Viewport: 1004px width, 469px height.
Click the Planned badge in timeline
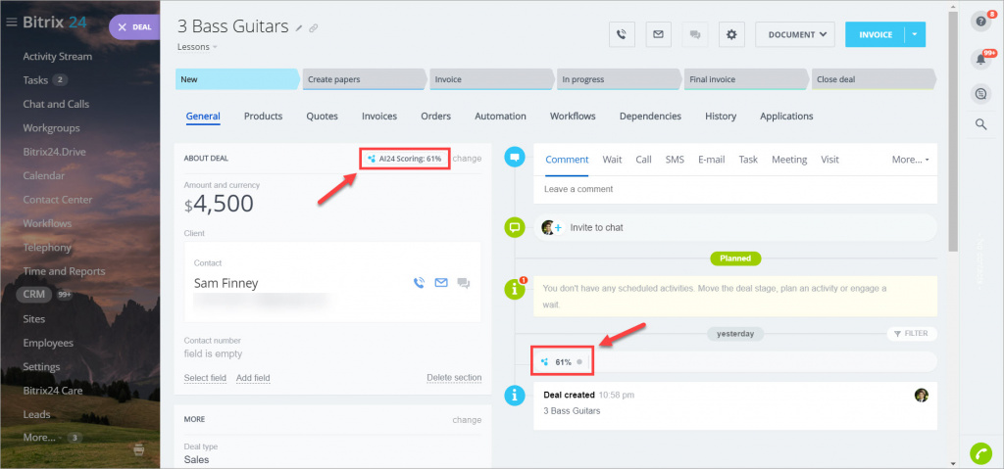735,258
